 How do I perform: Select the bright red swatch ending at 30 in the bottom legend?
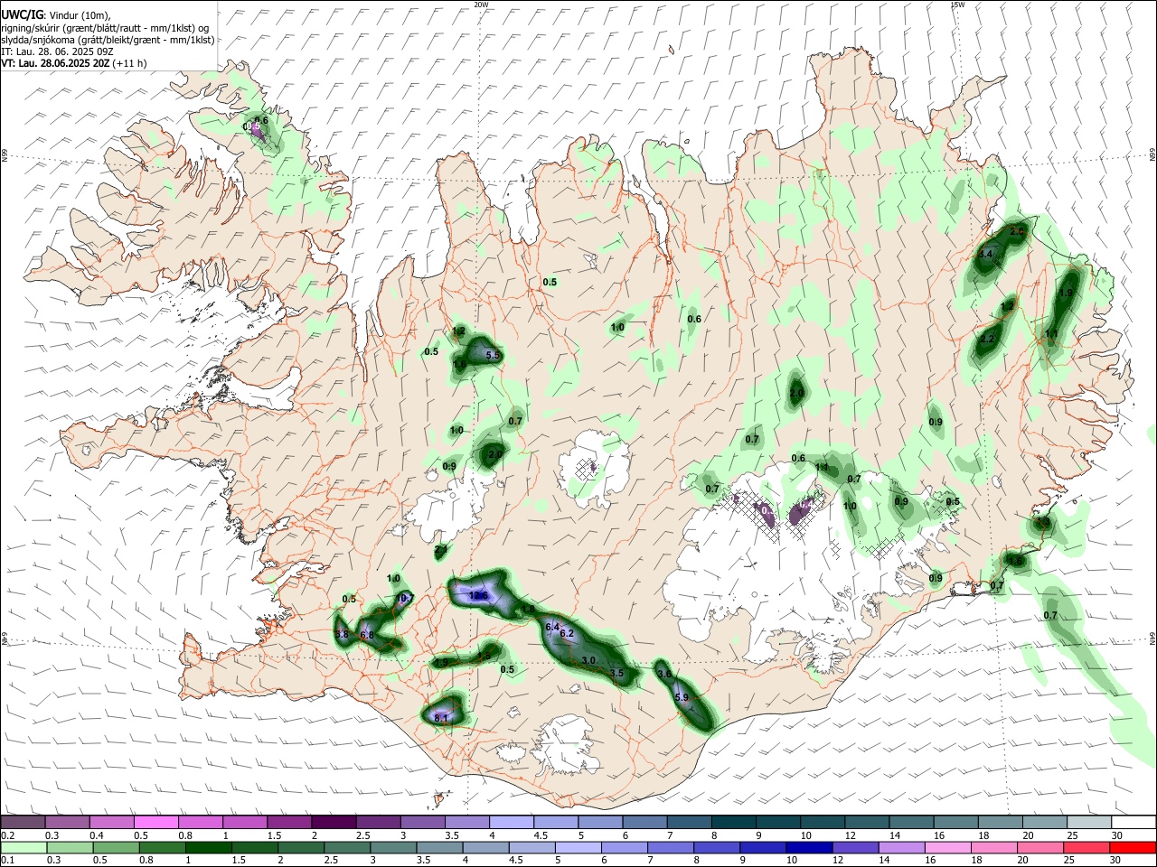pyautogui.click(x=1133, y=847)
